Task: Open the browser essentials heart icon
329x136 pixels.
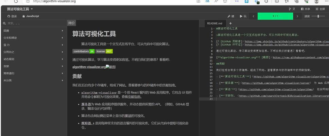Action: tap(306, 1)
